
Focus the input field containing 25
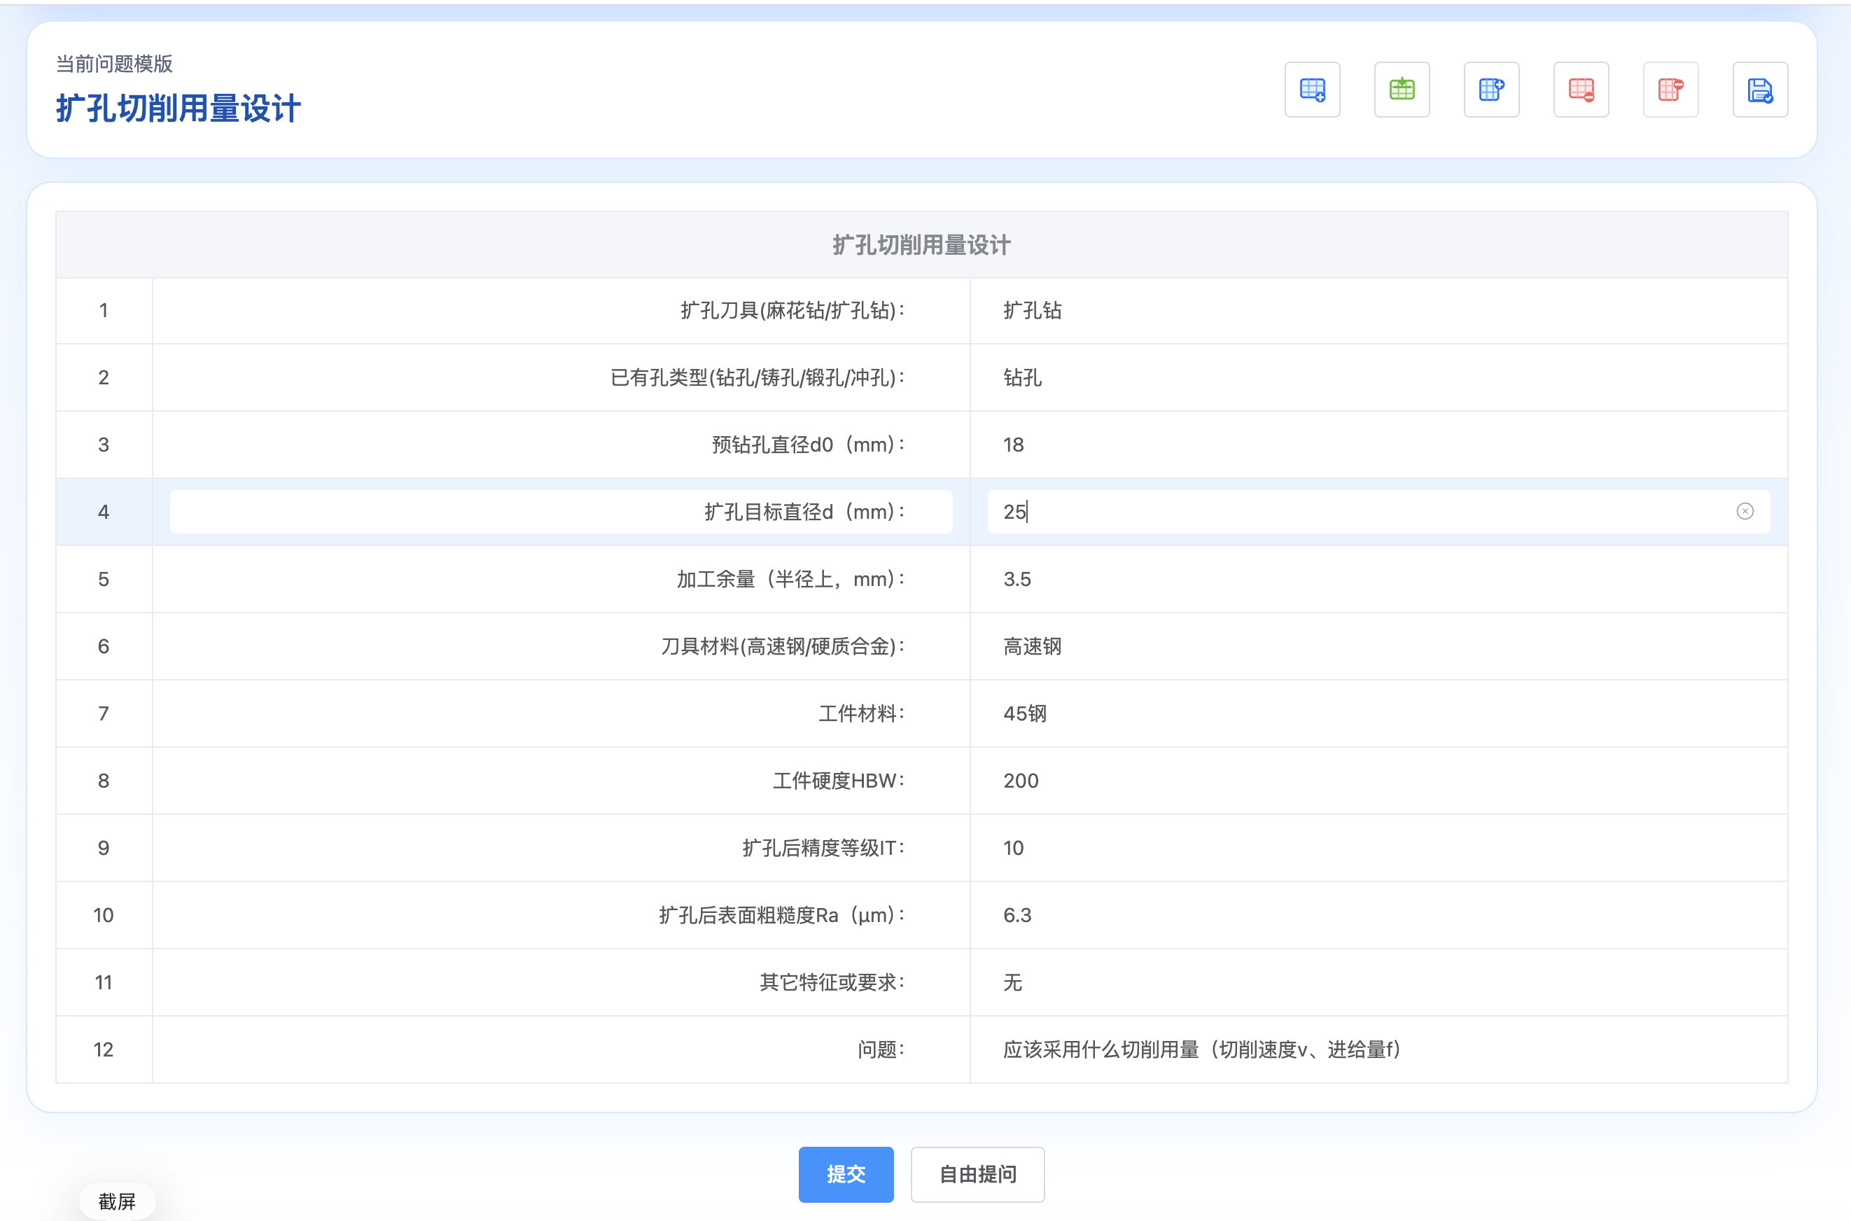pos(1378,512)
